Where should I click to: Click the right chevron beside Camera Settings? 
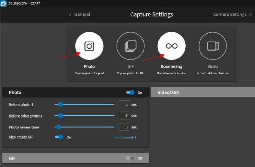[250, 15]
